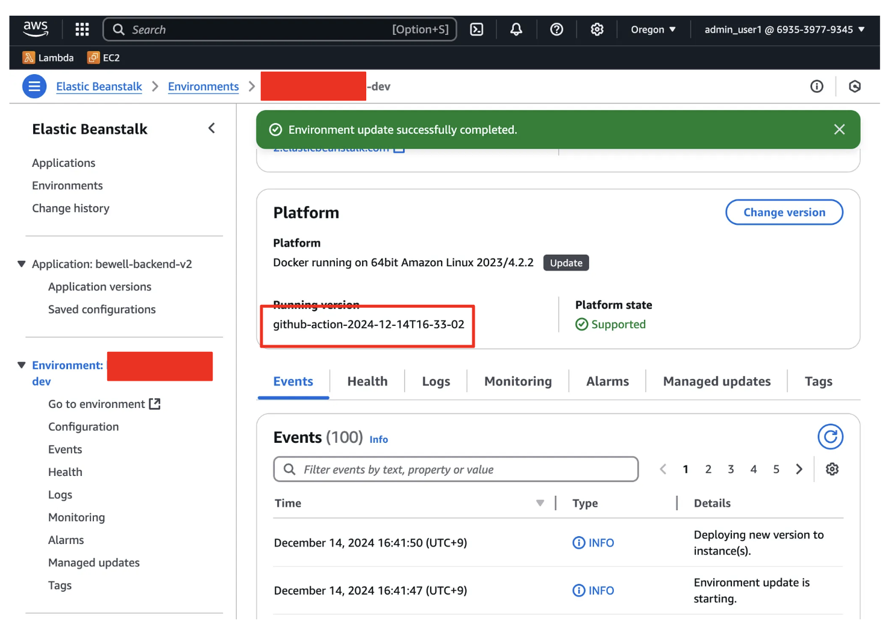The width and height of the screenshot is (894, 635).
Task: Open the info panel circle icon
Action: [817, 86]
